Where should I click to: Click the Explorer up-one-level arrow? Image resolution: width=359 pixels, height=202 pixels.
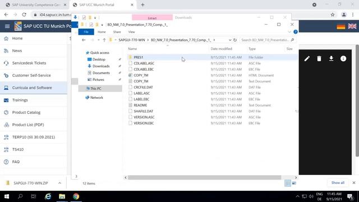click(104, 40)
